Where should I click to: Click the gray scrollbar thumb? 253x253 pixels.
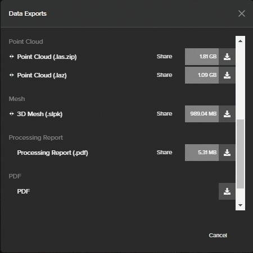tap(240, 154)
